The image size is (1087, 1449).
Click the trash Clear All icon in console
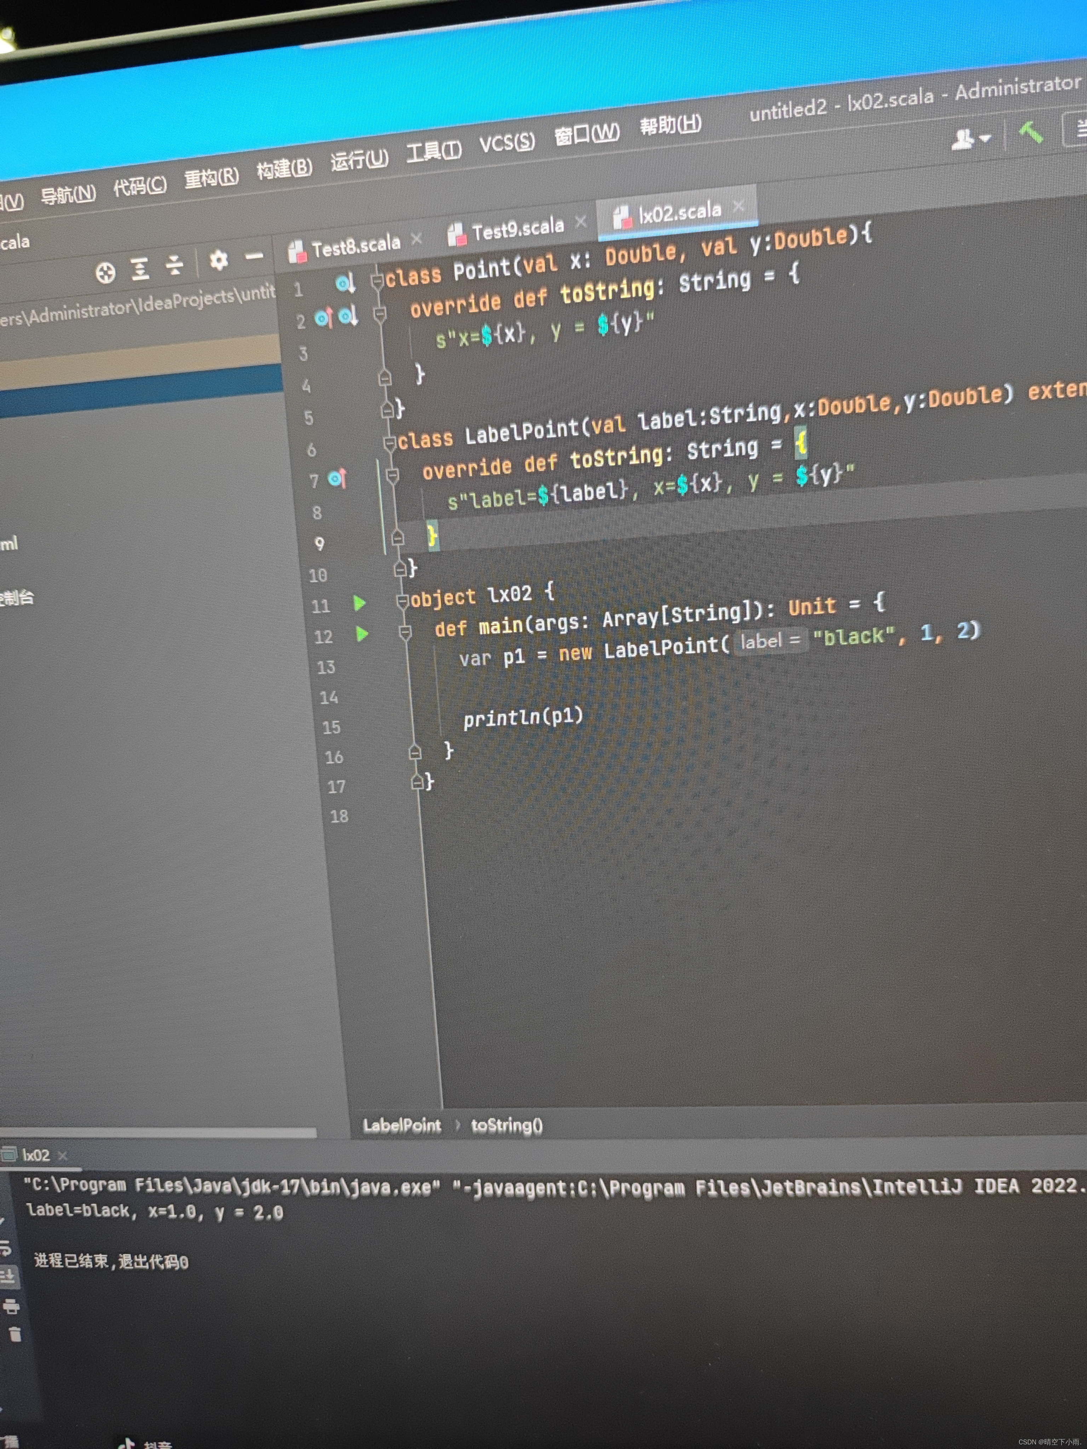[15, 1334]
